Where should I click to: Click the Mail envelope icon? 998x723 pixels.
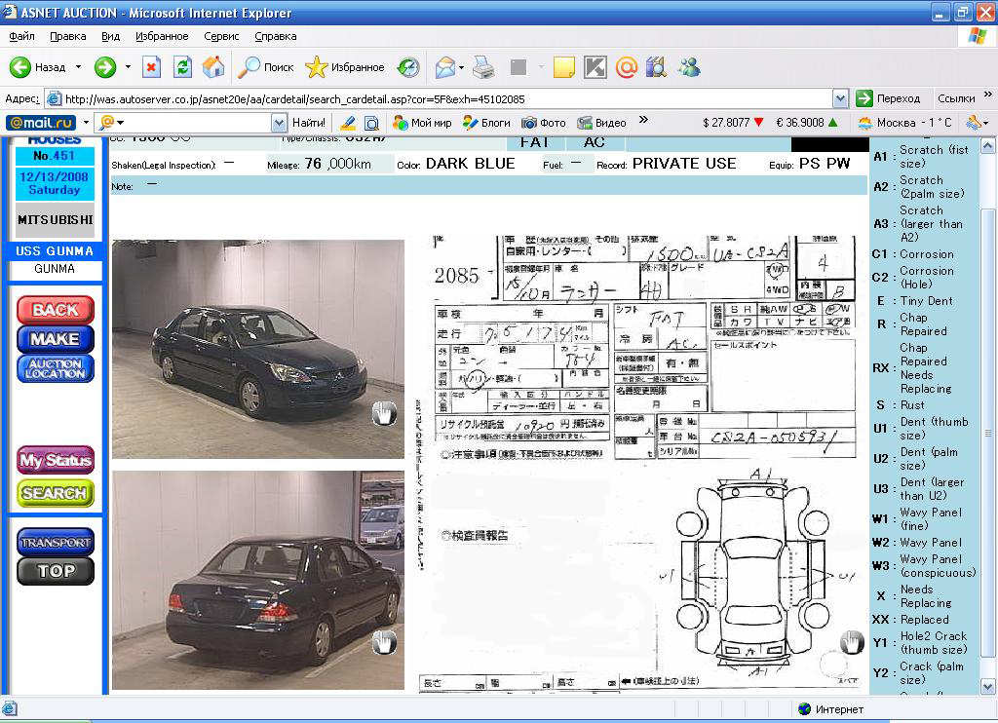pyautogui.click(x=444, y=67)
